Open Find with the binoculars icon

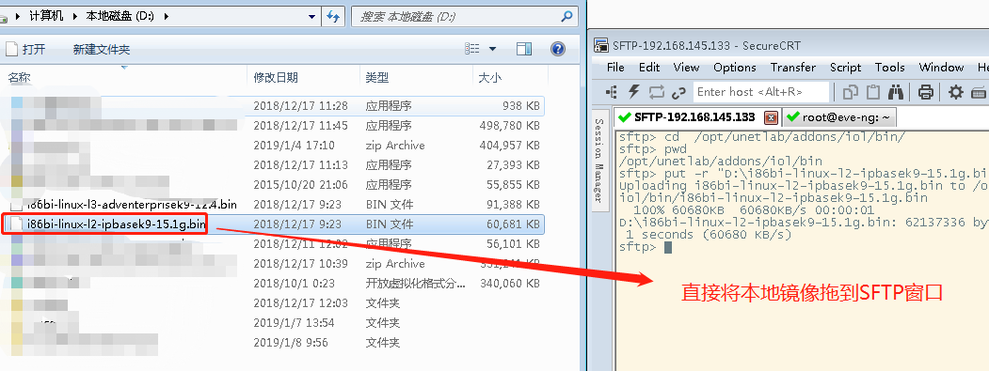click(x=896, y=92)
